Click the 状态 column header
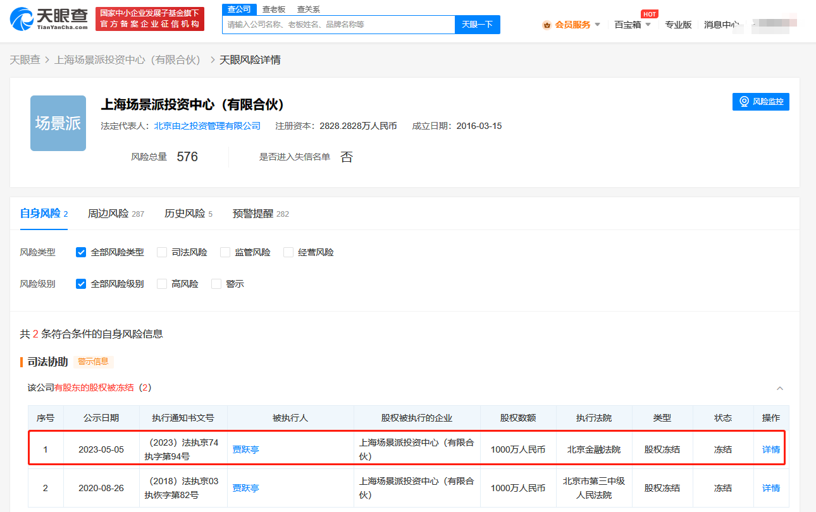Viewport: 816px width, 512px height. (723, 418)
